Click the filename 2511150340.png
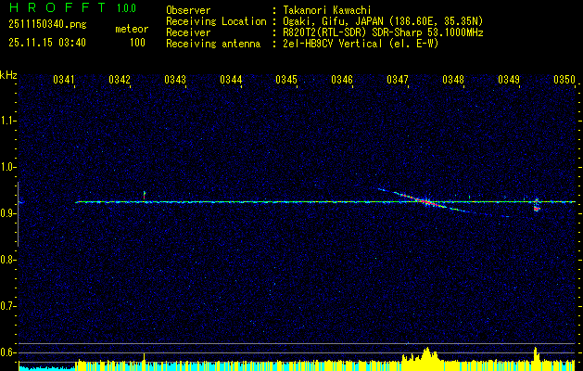This screenshot has height=371, width=583. point(47,25)
